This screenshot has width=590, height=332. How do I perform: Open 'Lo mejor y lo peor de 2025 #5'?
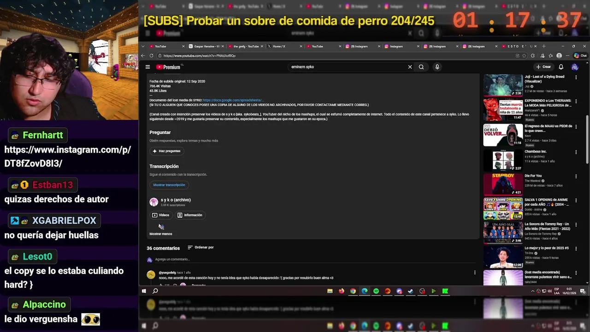(547, 248)
